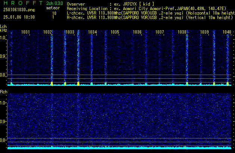This screenshot has width=235, height=153.
Task: Click the 1032 time label
Action: (x=48, y=32)
